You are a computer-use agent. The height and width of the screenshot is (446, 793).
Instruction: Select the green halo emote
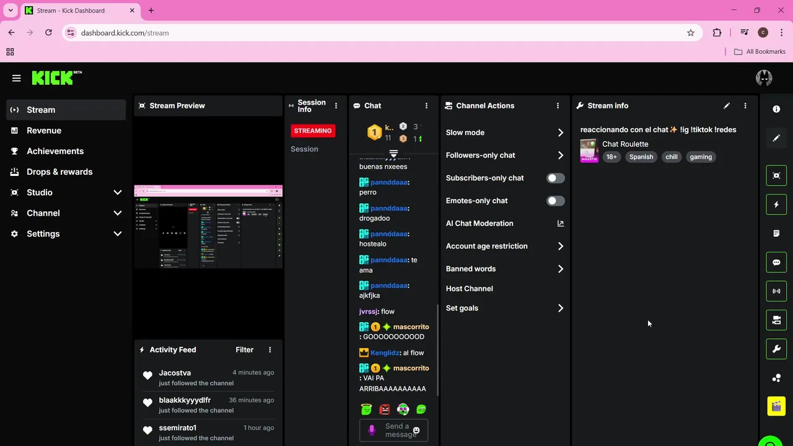pyautogui.click(x=366, y=409)
